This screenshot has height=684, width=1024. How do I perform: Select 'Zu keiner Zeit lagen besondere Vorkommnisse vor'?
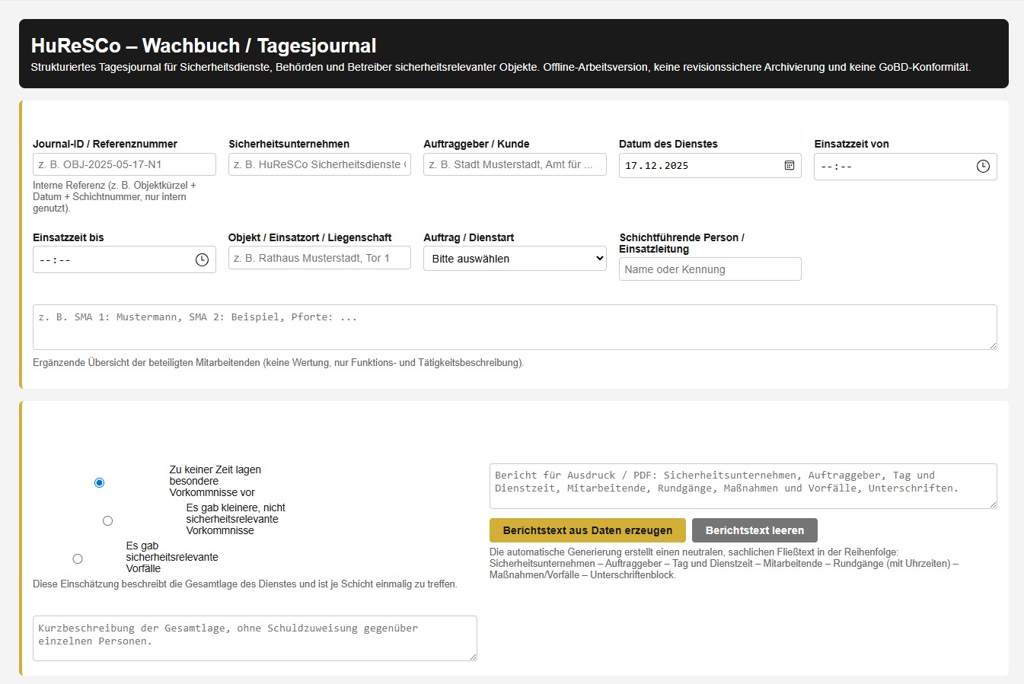[99, 482]
